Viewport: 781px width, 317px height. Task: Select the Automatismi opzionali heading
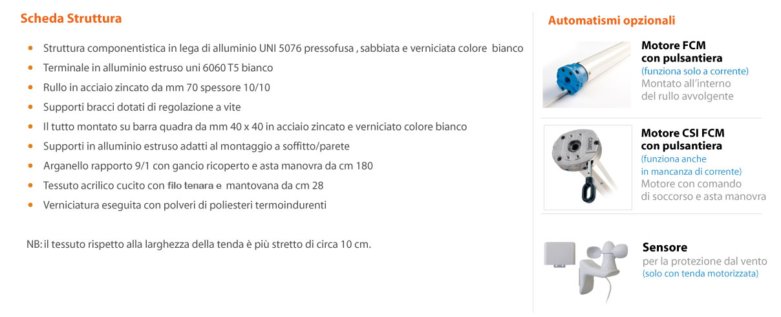(612, 20)
